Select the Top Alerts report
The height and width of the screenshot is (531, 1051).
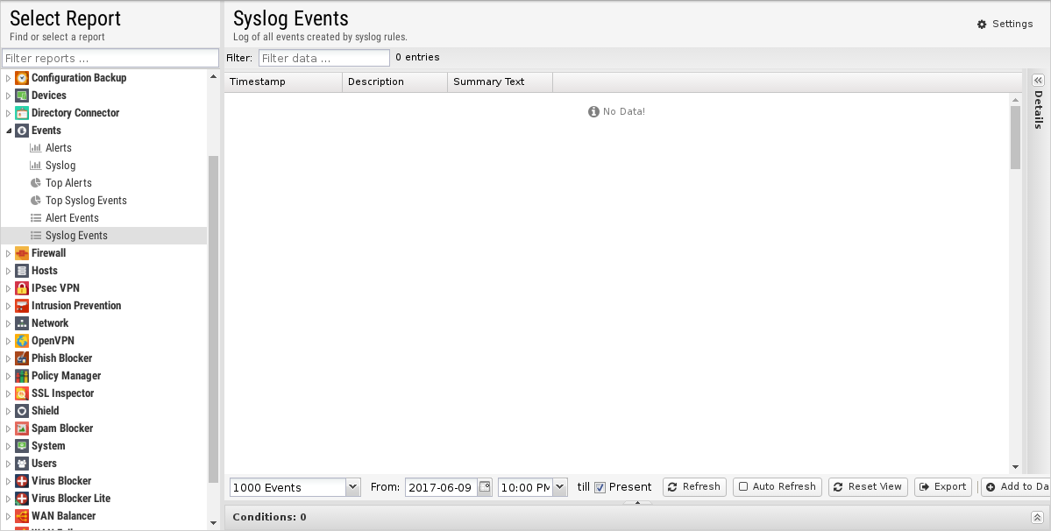click(x=68, y=183)
